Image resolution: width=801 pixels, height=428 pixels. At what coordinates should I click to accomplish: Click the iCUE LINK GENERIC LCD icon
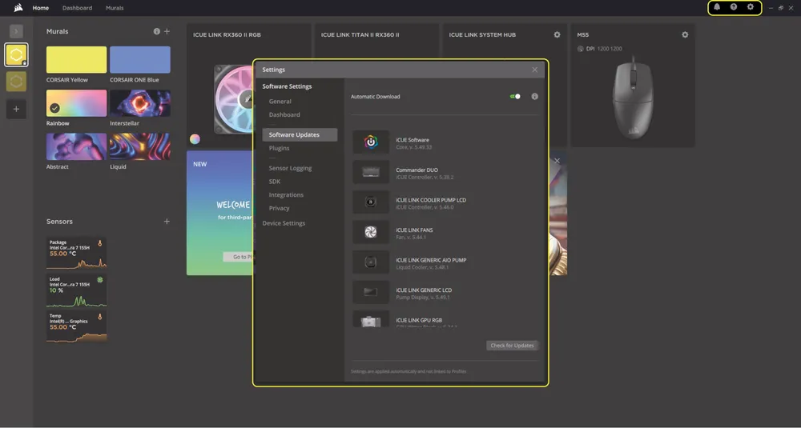click(x=371, y=292)
